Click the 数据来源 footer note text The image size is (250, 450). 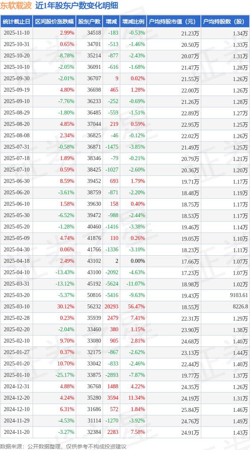pos(63,446)
